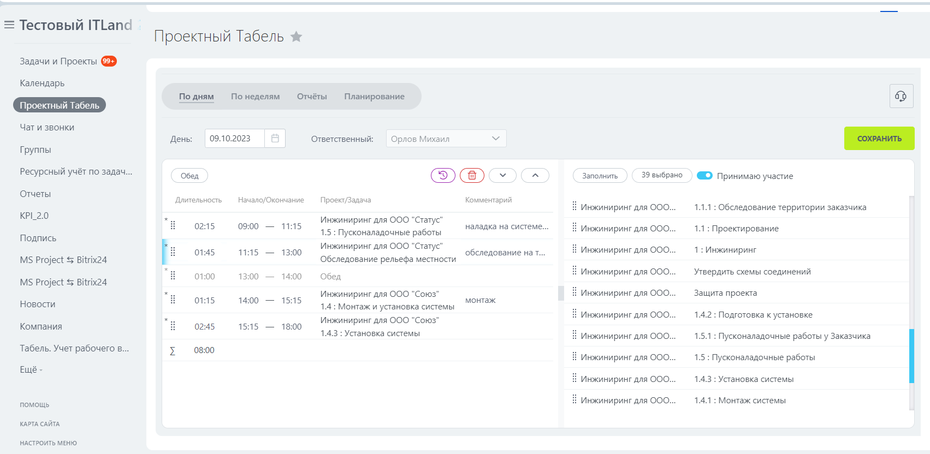The image size is (930, 454).
Task: Click the red trash delete icon
Action: pyautogui.click(x=472, y=176)
